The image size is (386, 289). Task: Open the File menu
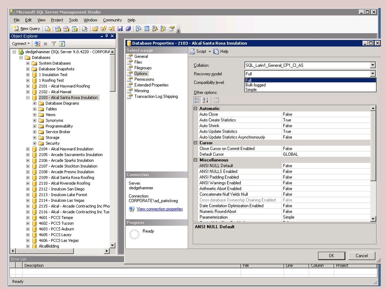16,20
